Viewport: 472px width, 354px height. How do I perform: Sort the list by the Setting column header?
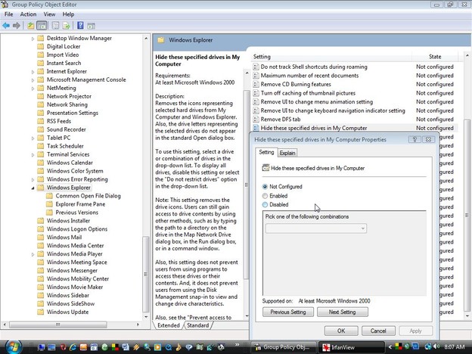pos(331,57)
